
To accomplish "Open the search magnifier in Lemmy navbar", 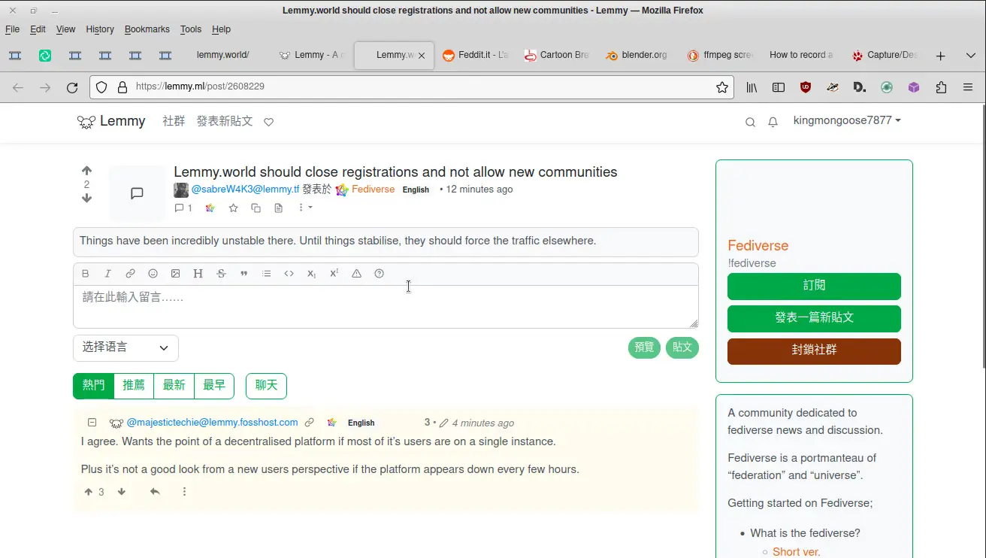I will coord(750,122).
